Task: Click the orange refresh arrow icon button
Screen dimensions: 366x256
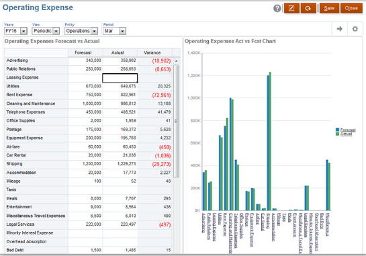Action: tap(308, 9)
